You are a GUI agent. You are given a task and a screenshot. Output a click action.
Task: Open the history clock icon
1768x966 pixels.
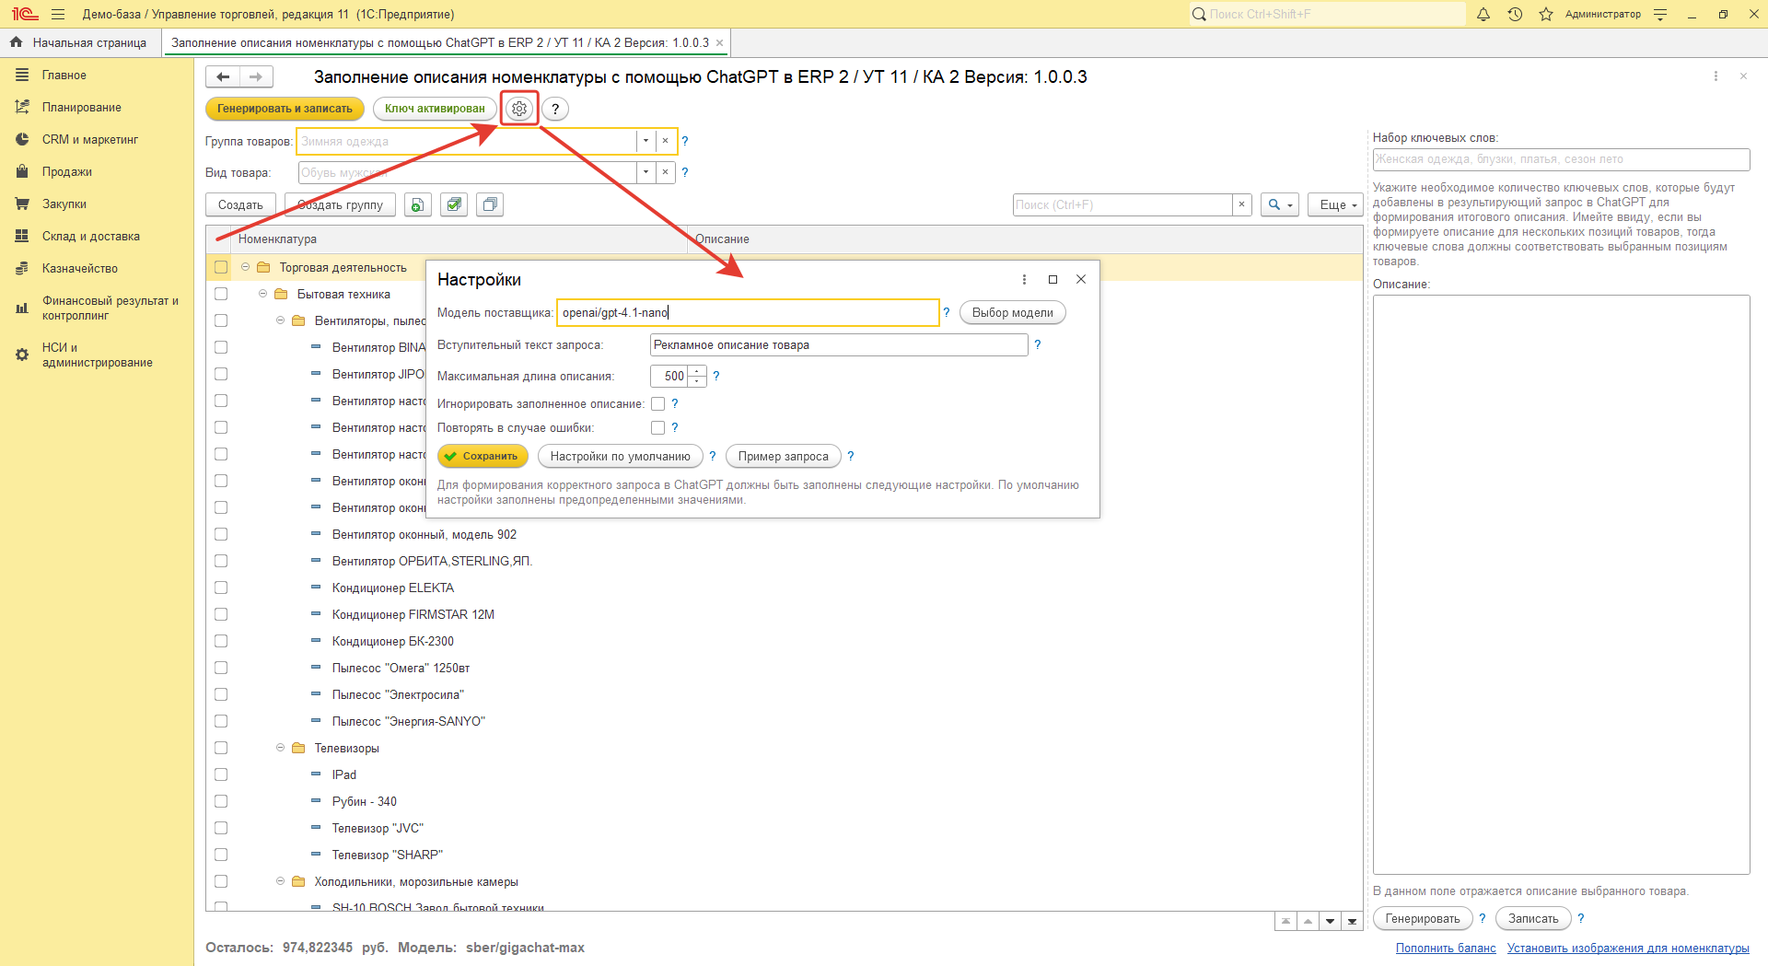click(x=1515, y=14)
